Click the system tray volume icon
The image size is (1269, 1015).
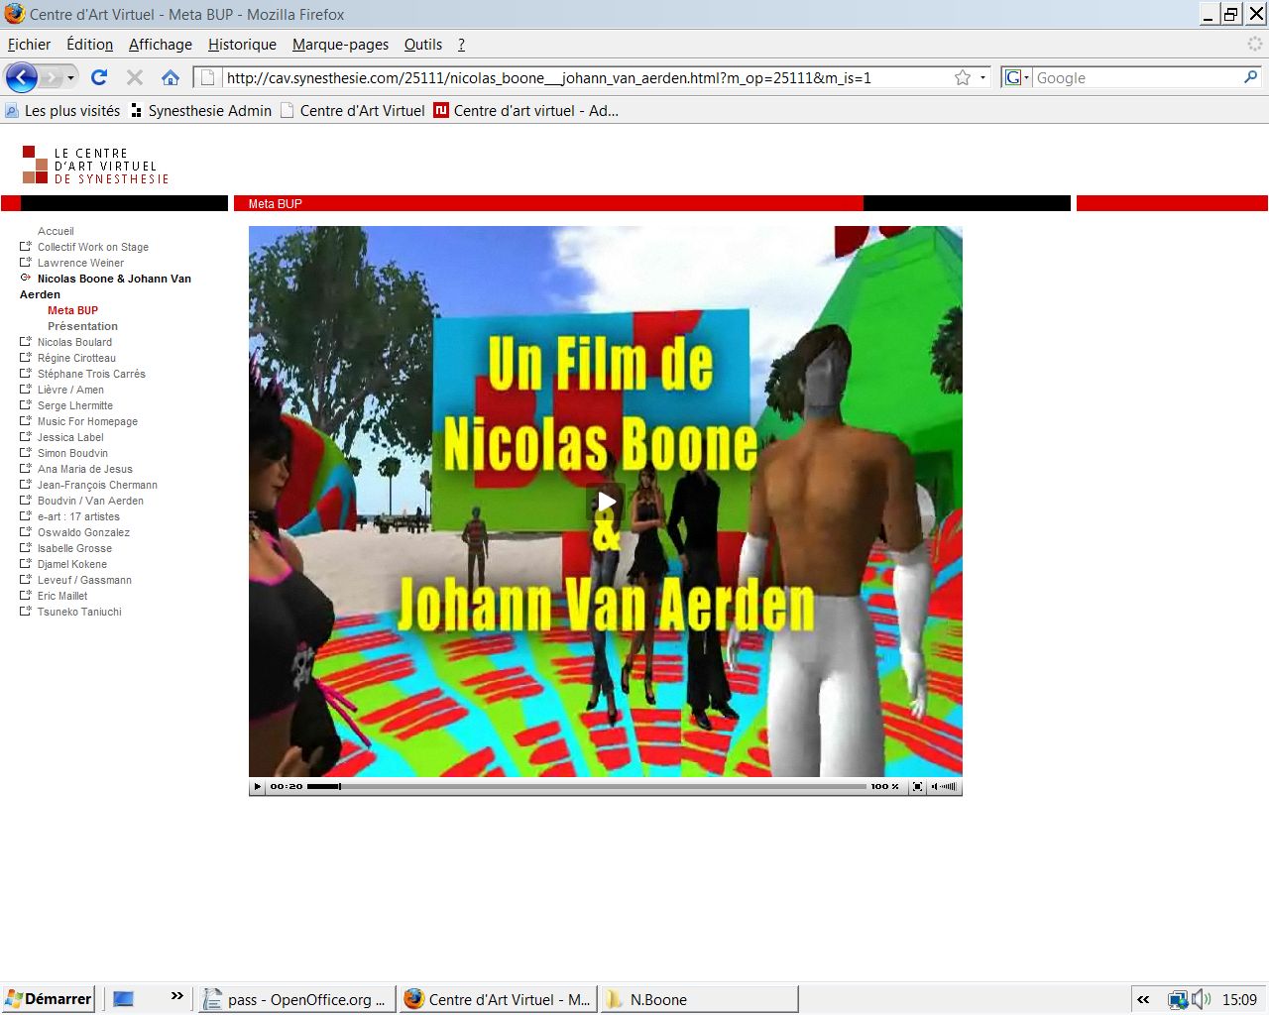click(x=1201, y=999)
